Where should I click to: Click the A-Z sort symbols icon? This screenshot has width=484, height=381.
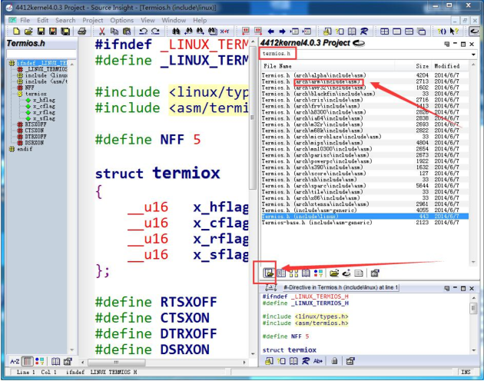15,361
